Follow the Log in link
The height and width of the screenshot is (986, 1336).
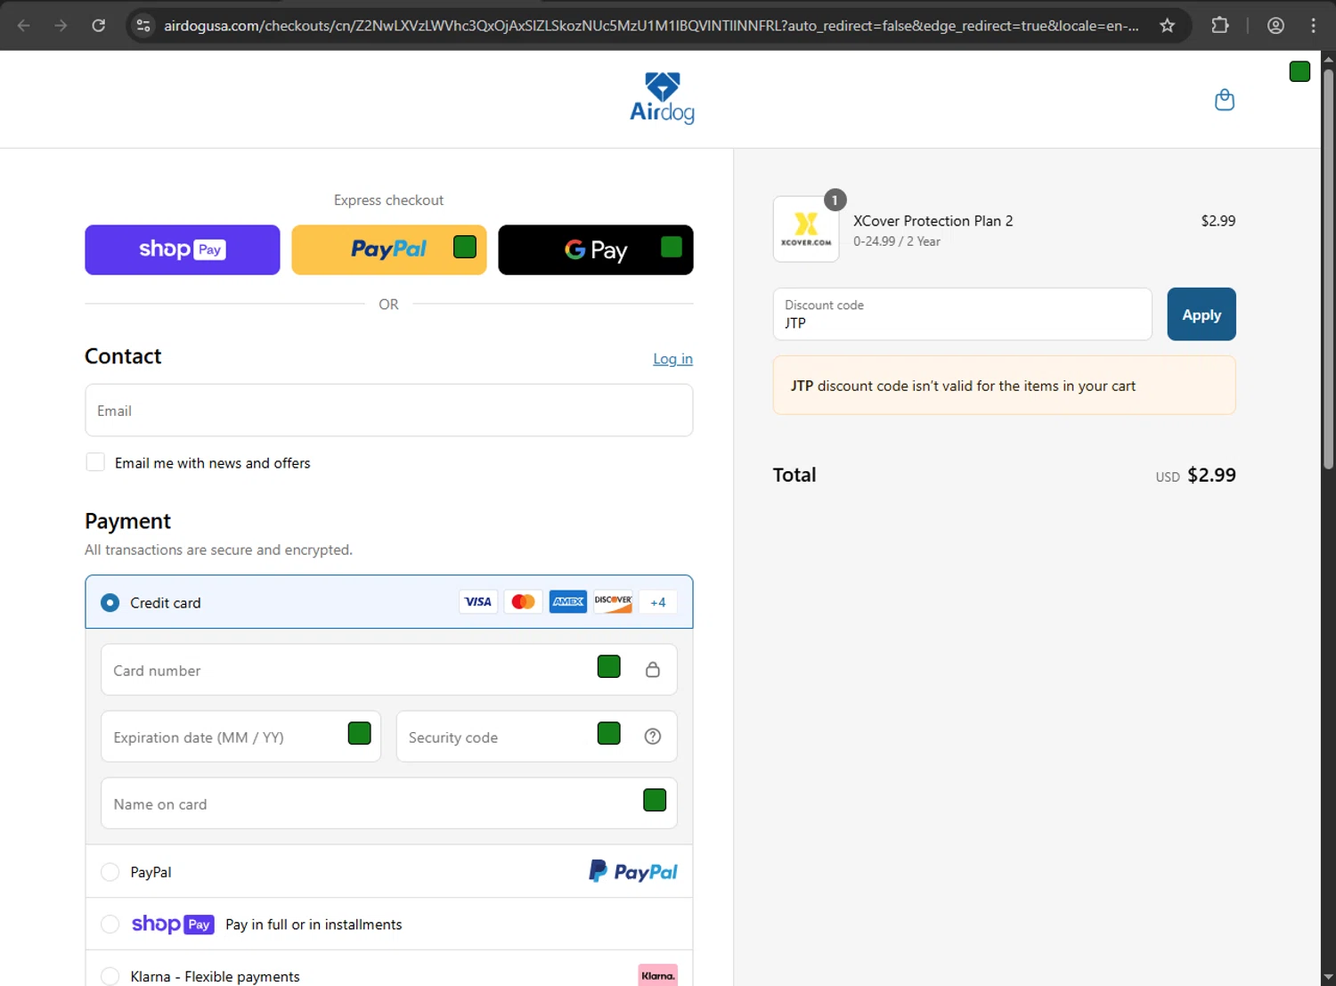[x=672, y=359]
